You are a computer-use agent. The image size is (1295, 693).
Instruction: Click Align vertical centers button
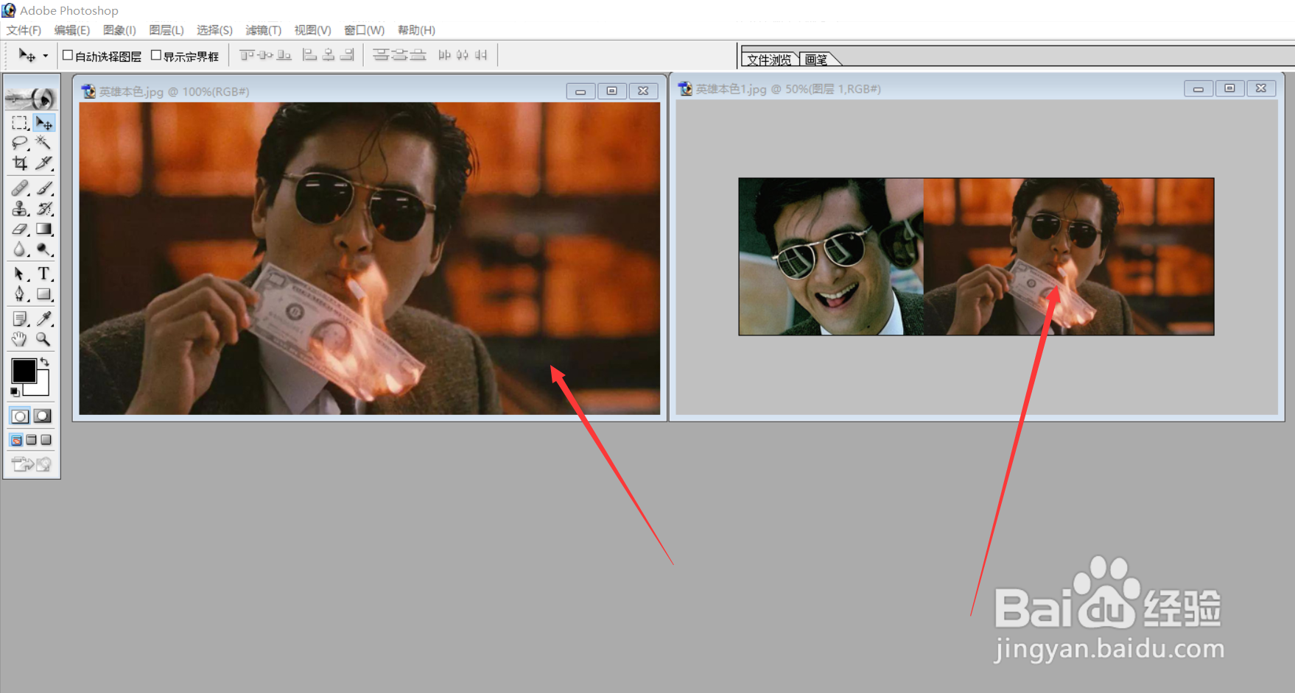point(265,55)
